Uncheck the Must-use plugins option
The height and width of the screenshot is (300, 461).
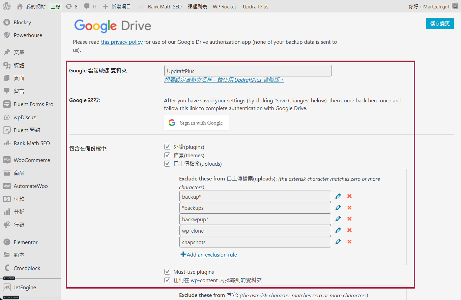[167, 271]
